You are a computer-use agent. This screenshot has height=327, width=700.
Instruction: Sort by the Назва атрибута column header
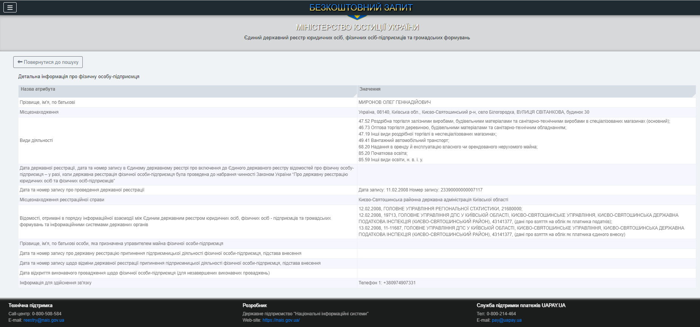click(38, 89)
